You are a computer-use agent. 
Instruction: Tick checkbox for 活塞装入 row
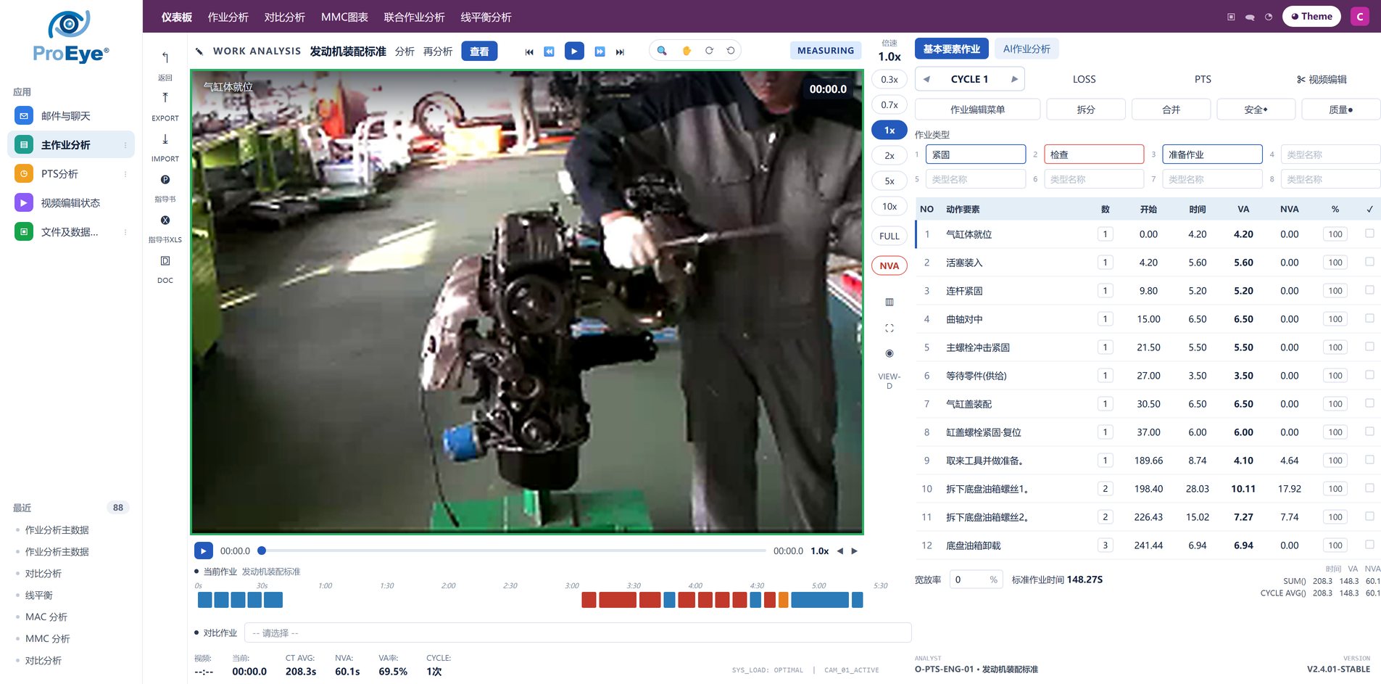1369,262
